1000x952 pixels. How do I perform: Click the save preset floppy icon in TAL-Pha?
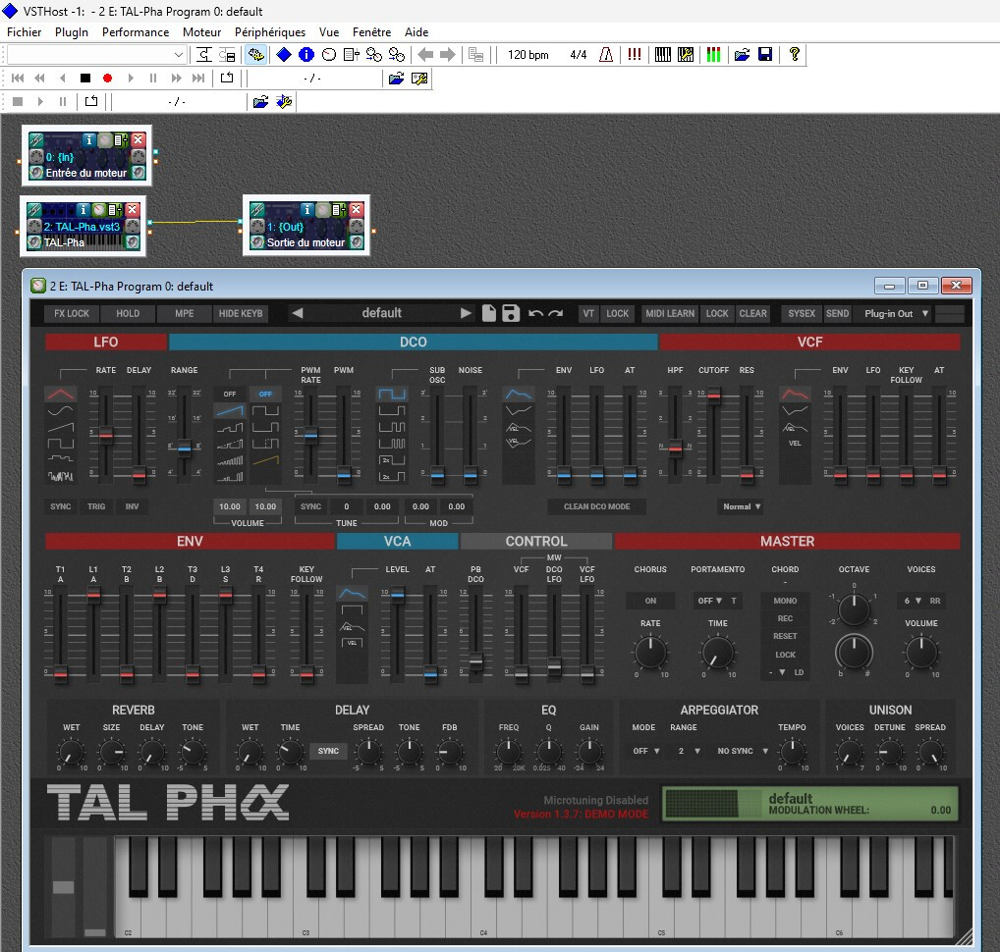[x=511, y=313]
